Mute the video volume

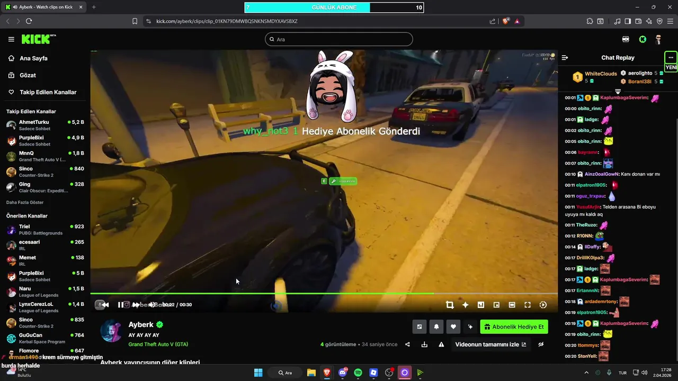point(152,305)
